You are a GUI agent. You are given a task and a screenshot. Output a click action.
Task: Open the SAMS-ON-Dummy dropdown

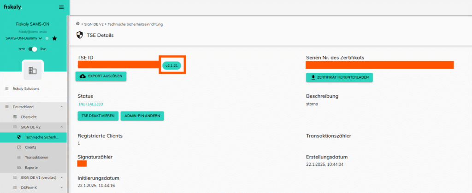click(24, 38)
